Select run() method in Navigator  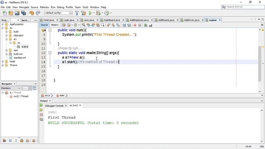[21, 96]
